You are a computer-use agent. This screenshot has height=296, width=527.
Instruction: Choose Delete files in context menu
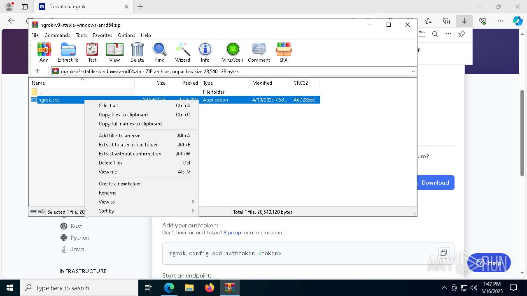pyautogui.click(x=142, y=162)
